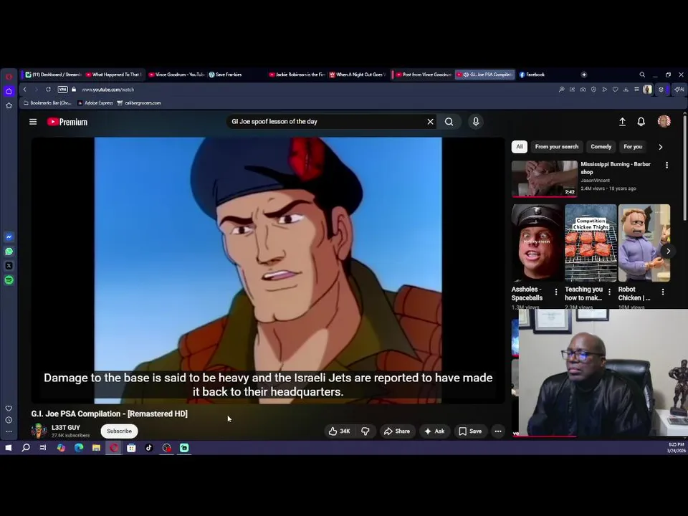Image resolution: width=688 pixels, height=516 pixels.
Task: Clear the YouTube search text with X
Action: [431, 122]
